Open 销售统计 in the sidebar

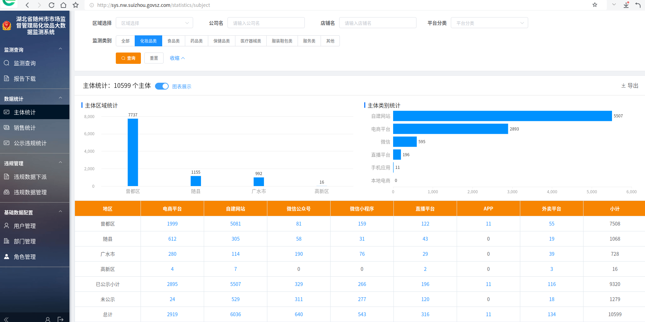25,128
